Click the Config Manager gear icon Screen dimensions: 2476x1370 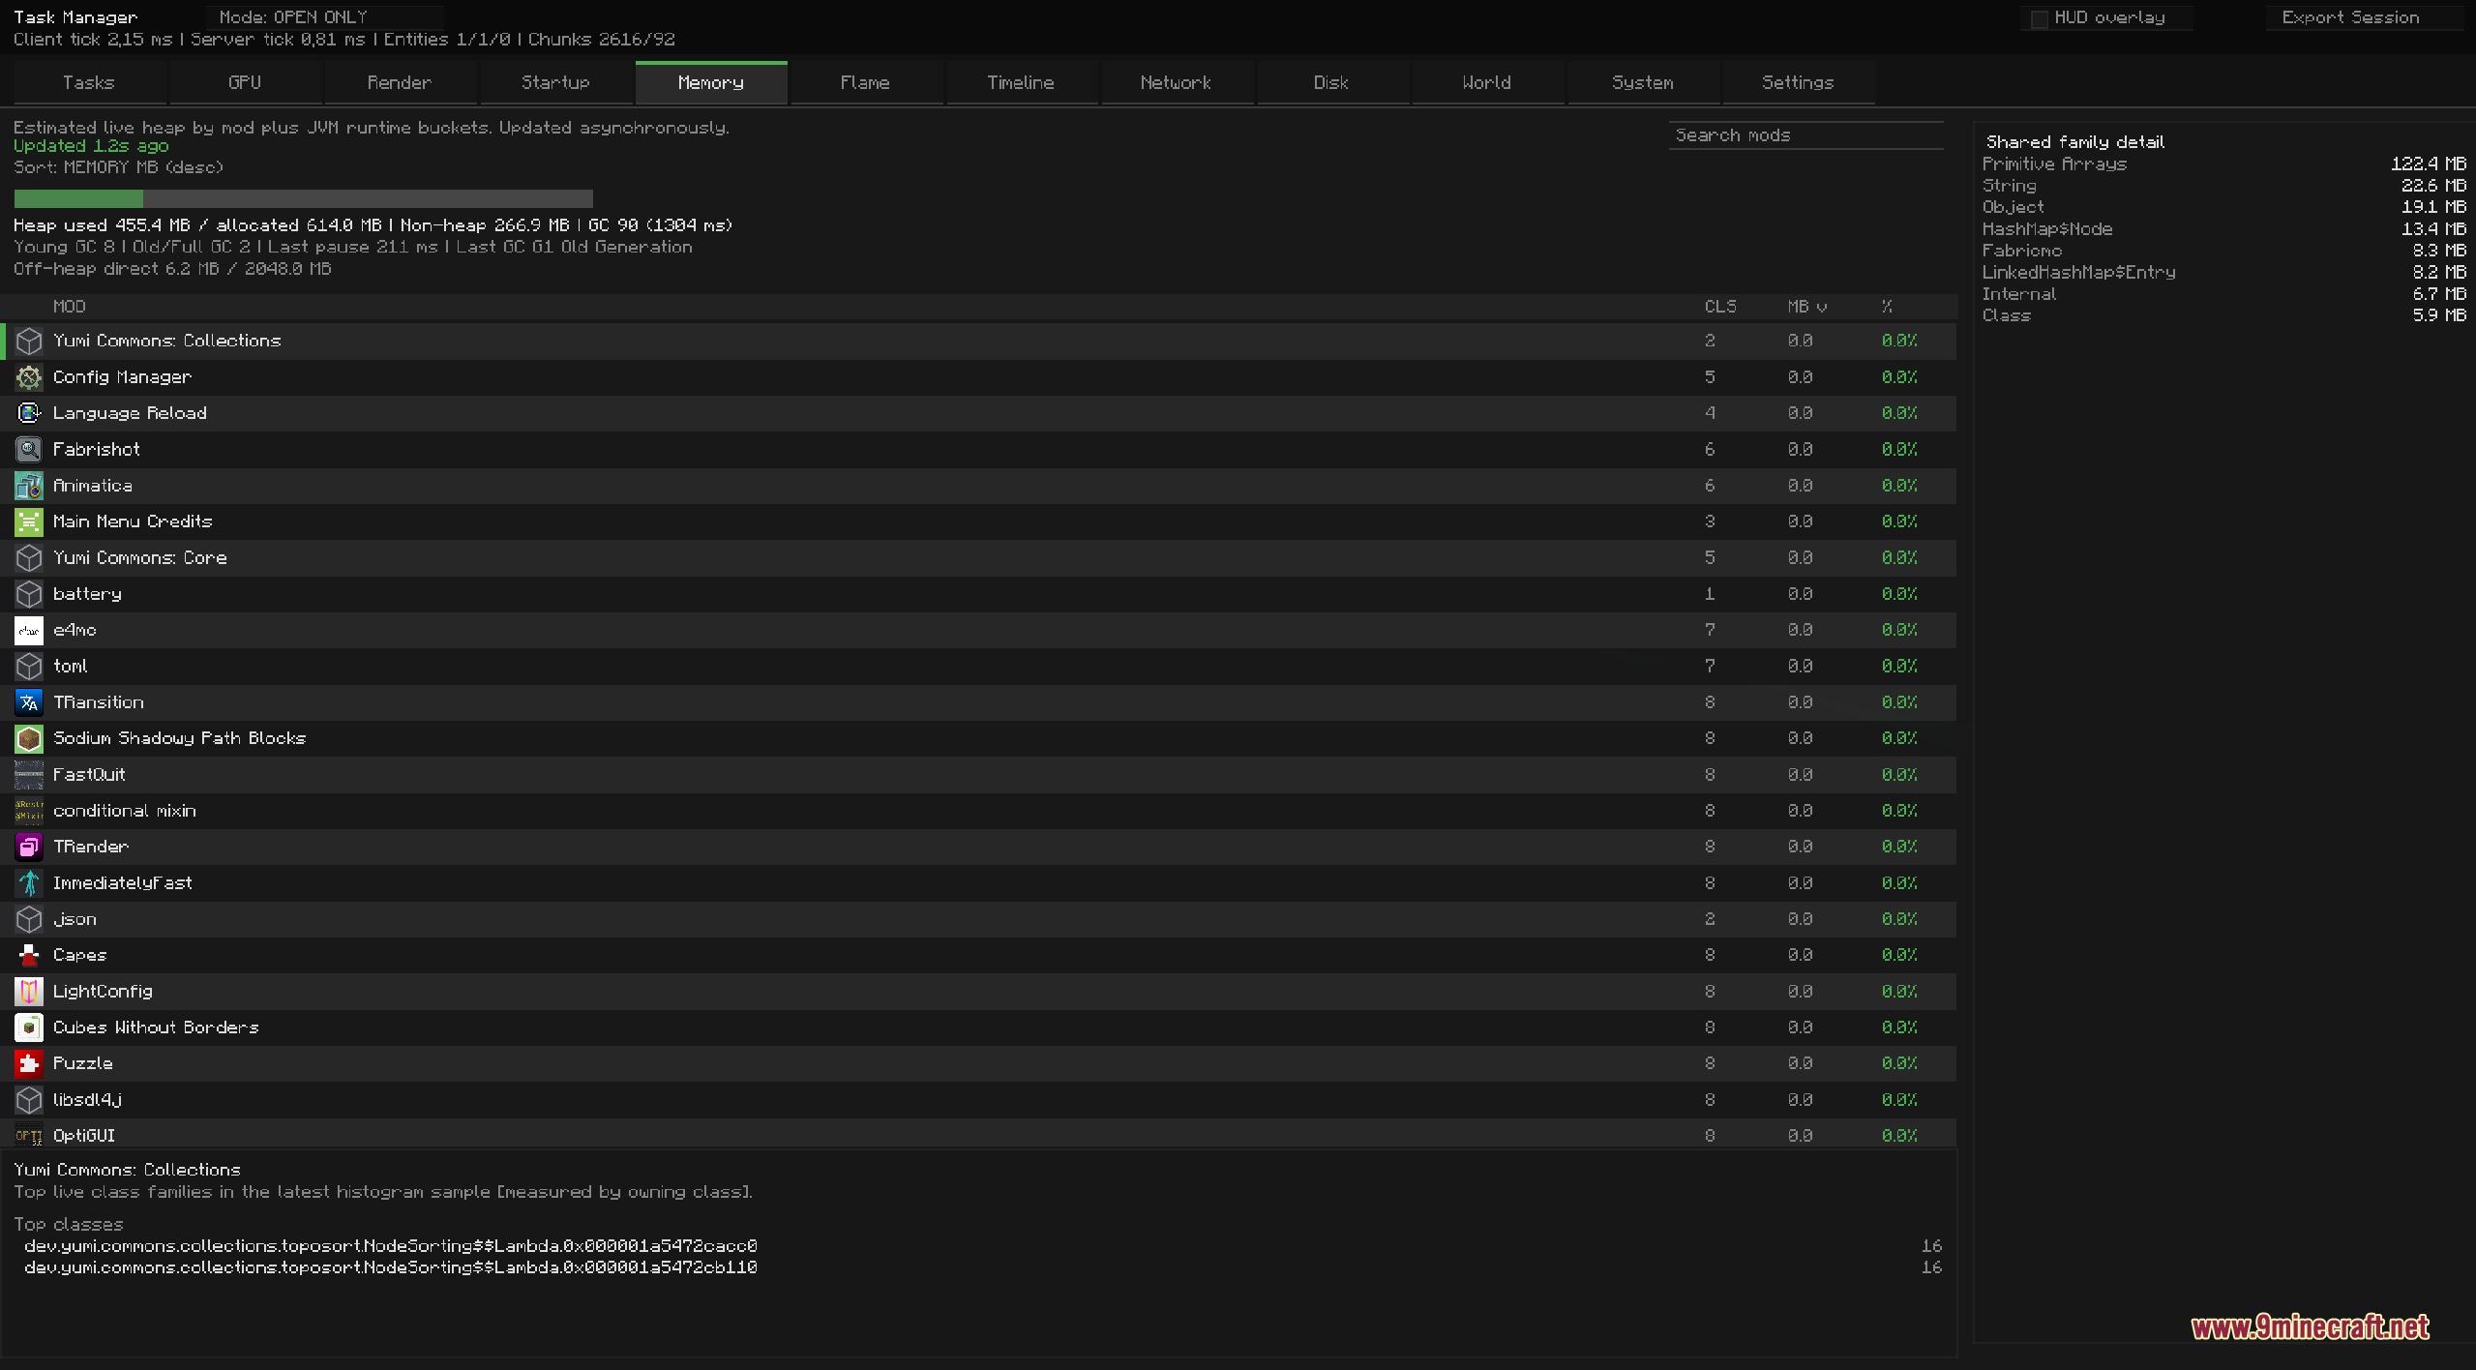(29, 377)
